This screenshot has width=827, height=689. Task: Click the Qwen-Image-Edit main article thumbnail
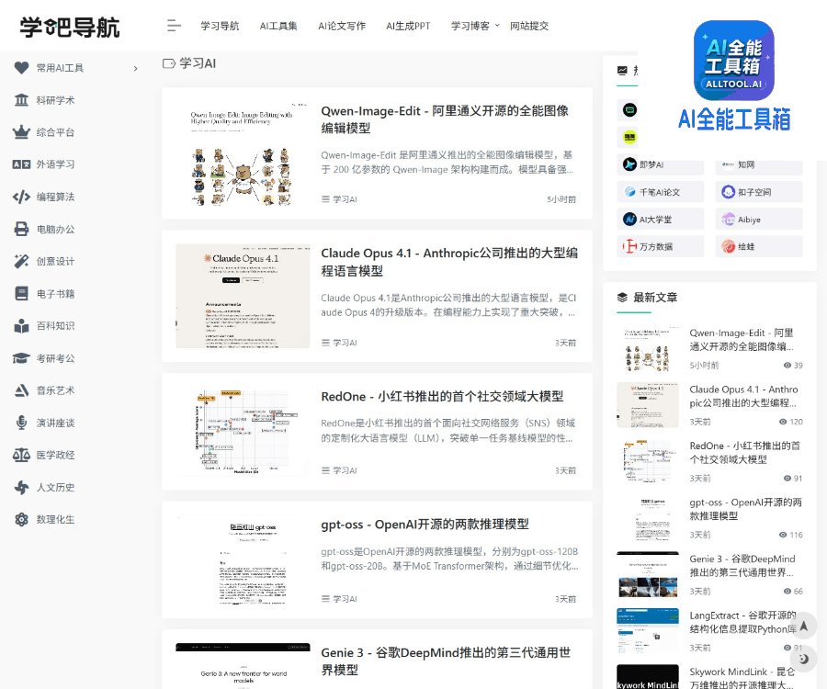(x=243, y=153)
